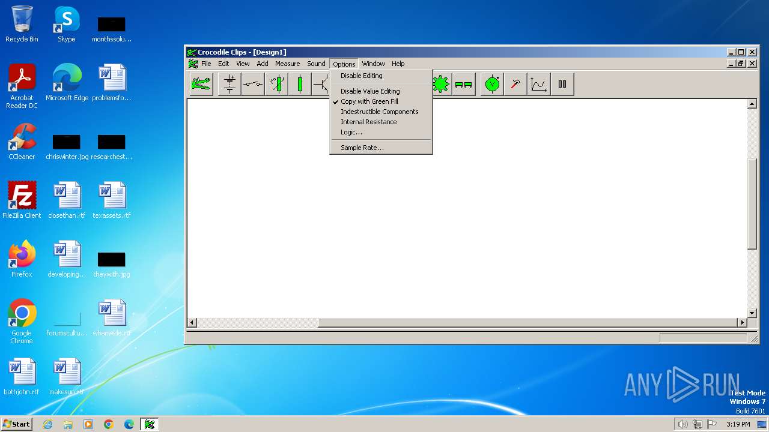
Task: Select the green resistor component tool
Action: [300, 84]
